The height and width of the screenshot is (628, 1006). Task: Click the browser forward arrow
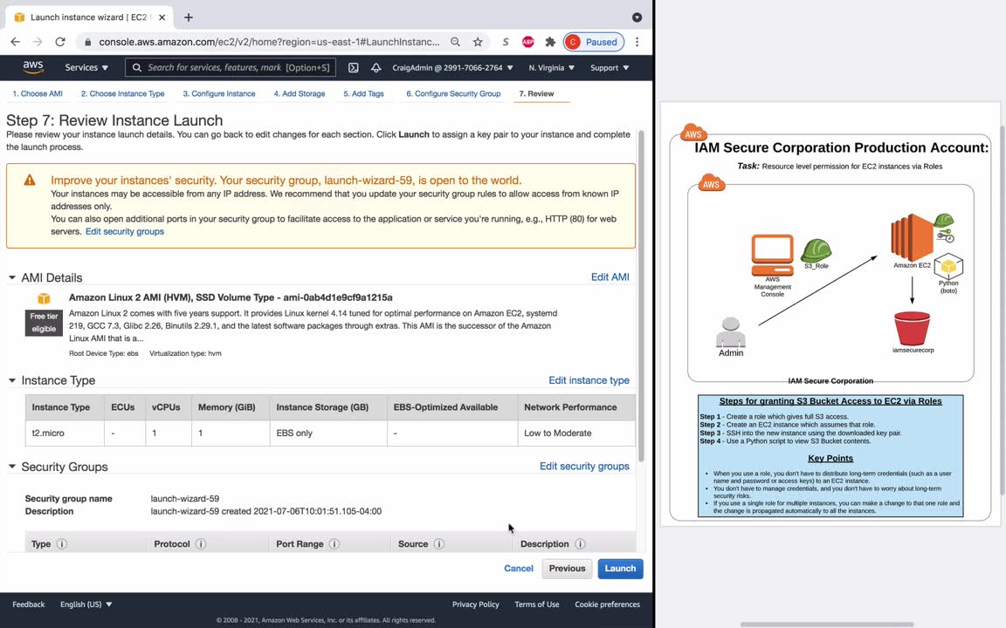pyautogui.click(x=38, y=42)
